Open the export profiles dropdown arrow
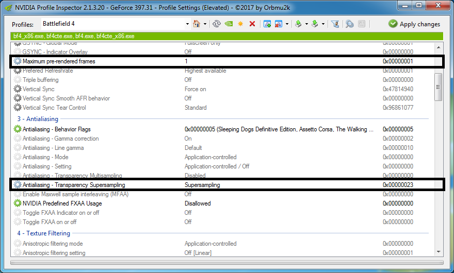The height and width of the screenshot is (273, 454). [x=306, y=24]
